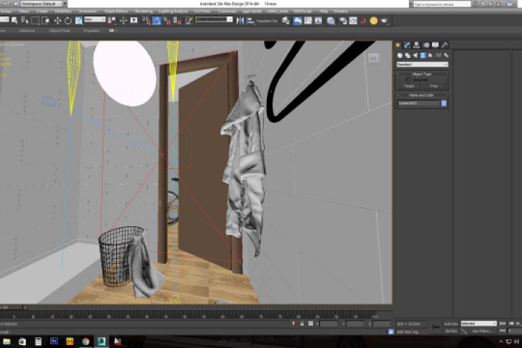Click the object name field Camera002
The width and height of the screenshot is (522, 348).
[x=419, y=103]
